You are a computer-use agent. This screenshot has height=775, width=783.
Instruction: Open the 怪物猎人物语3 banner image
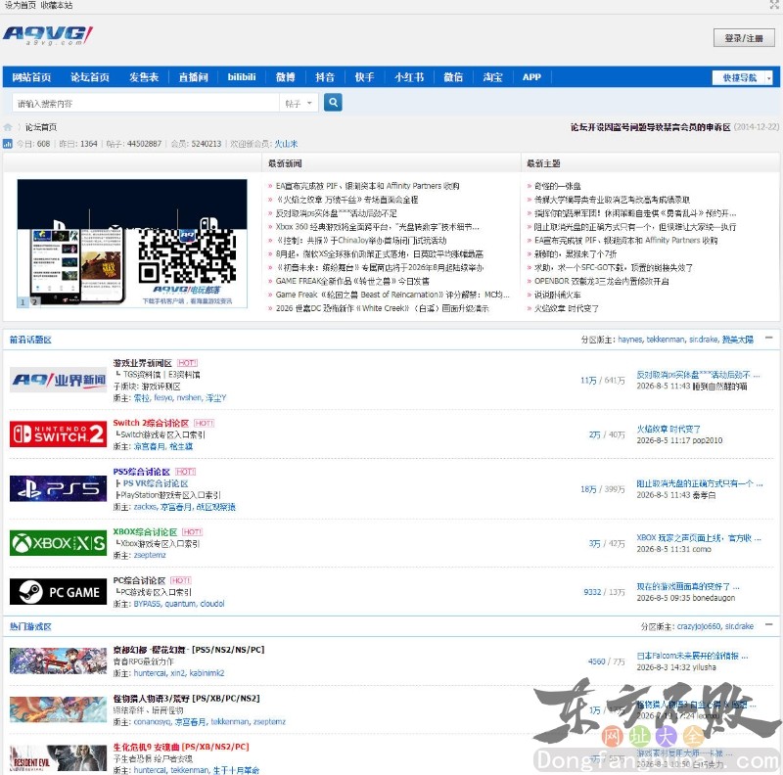pyautogui.click(x=59, y=709)
